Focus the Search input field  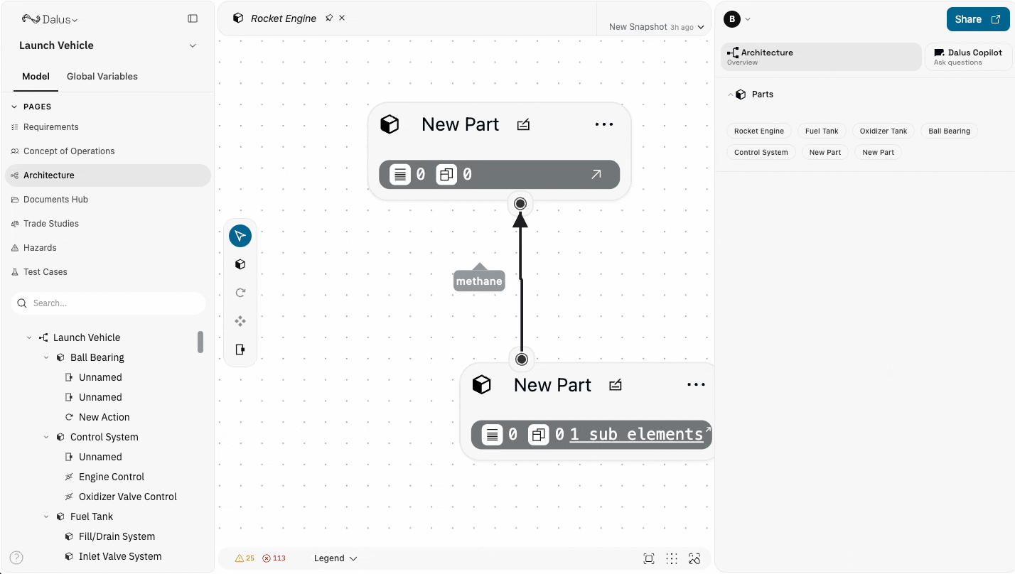point(108,303)
